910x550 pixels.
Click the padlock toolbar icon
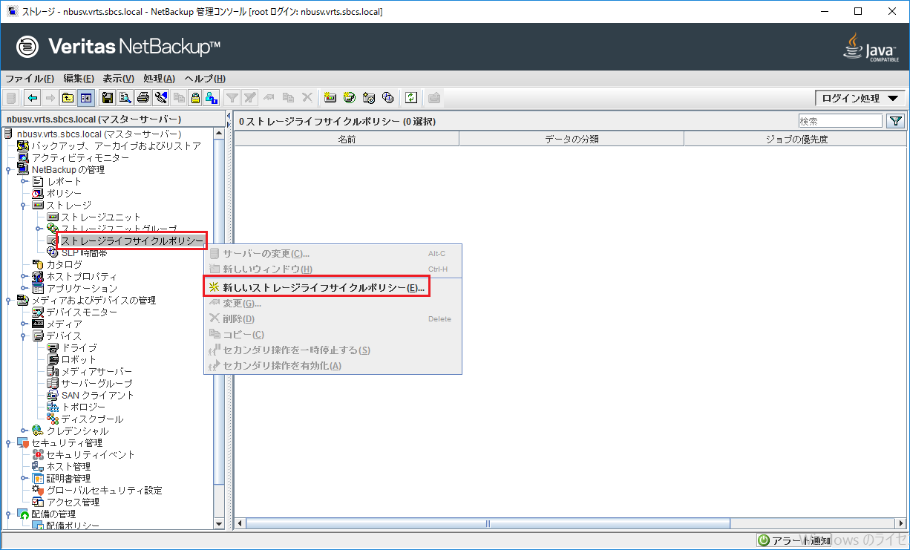tap(195, 98)
